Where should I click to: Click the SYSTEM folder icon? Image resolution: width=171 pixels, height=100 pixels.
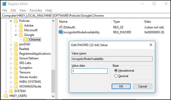(11, 91)
